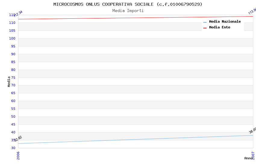Viewport: 256px width, 166px height.
Task: Click the y-axis value 30
Action: coord(13,148)
